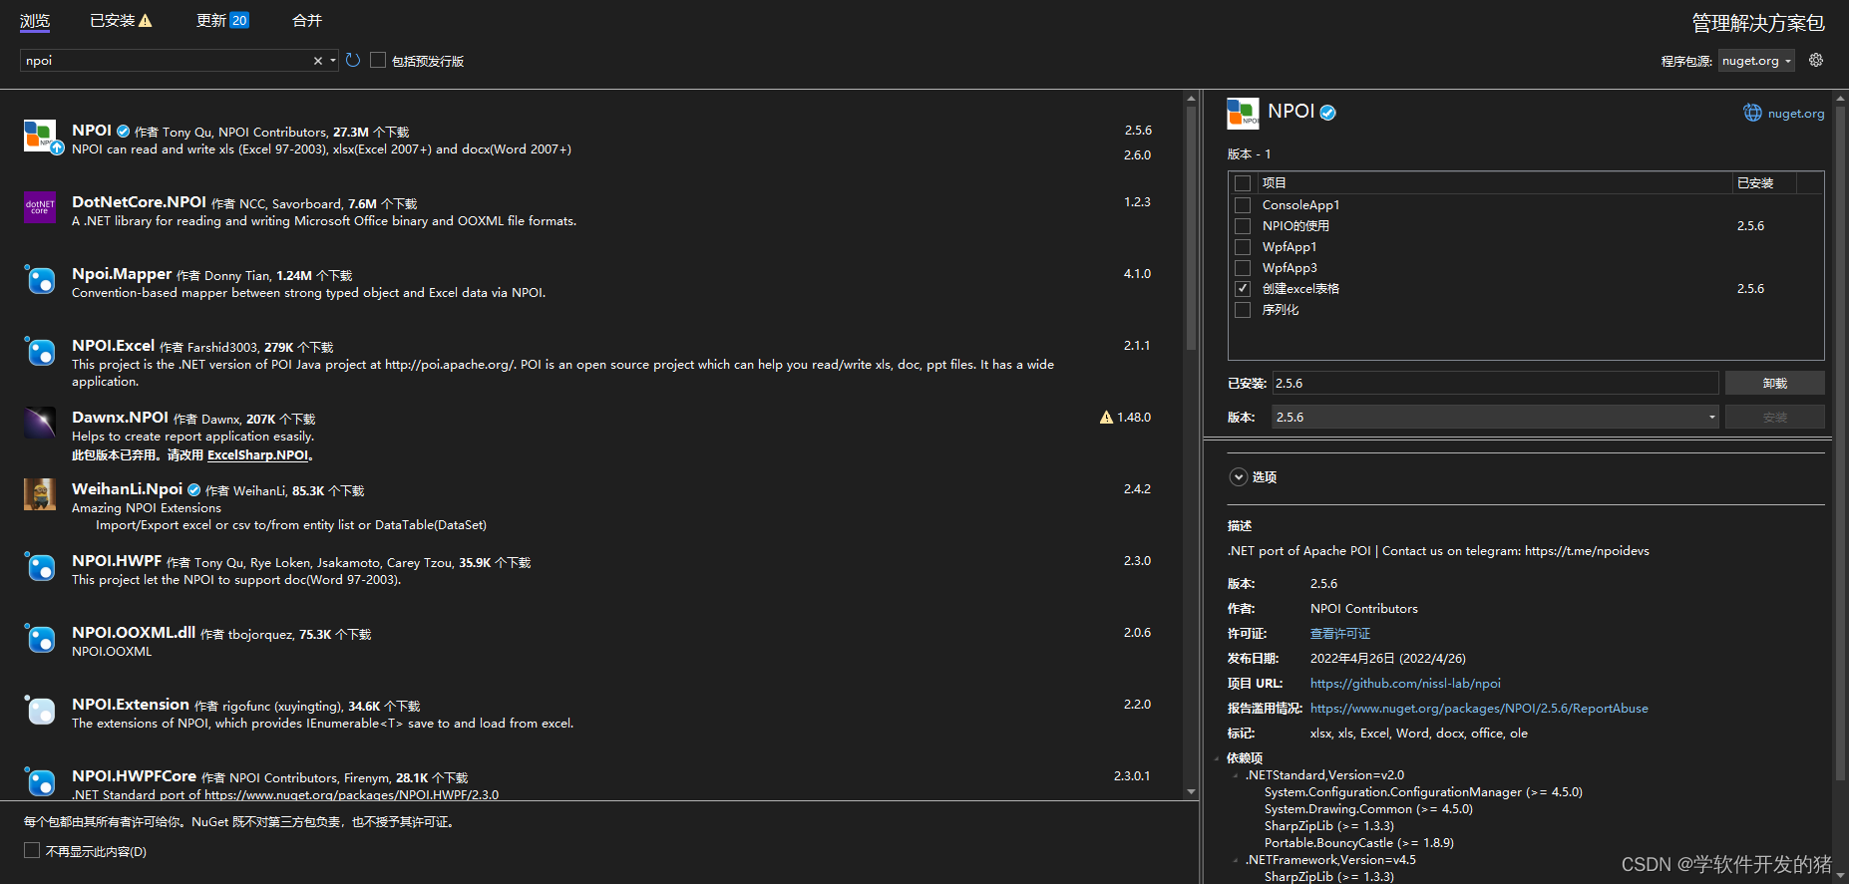Open package source settings gear icon
This screenshot has width=1849, height=884.
pyautogui.click(x=1816, y=60)
